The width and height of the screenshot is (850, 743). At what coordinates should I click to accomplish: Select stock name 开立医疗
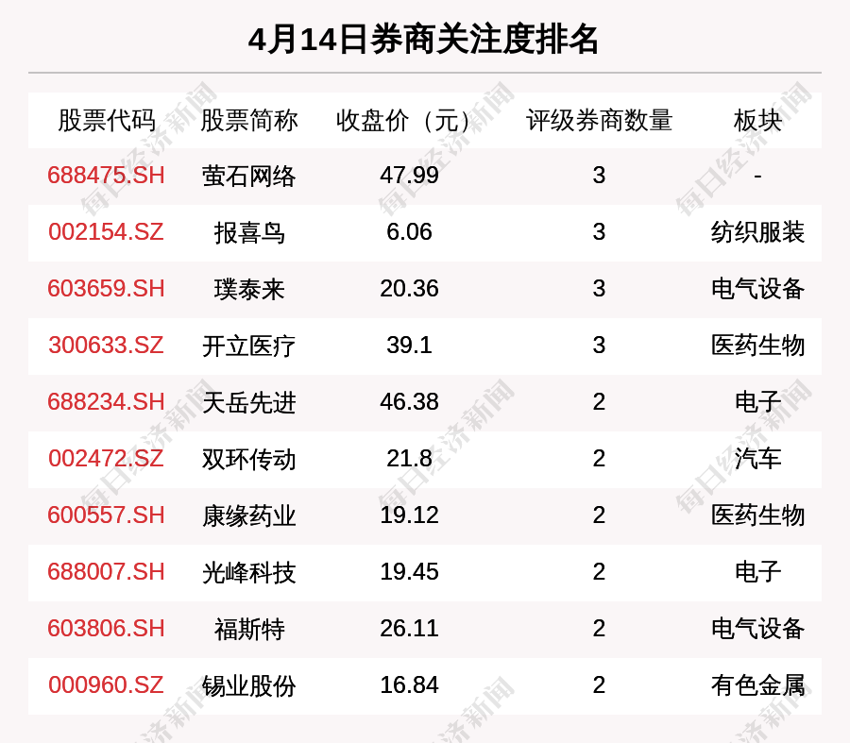coord(248,346)
